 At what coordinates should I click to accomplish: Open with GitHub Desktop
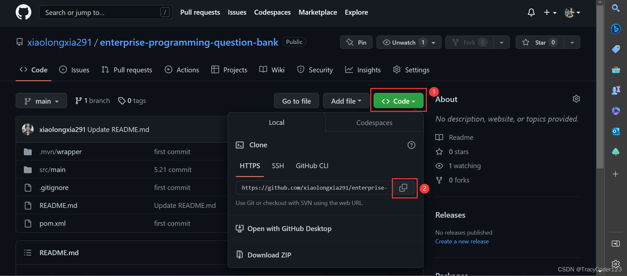click(283, 229)
